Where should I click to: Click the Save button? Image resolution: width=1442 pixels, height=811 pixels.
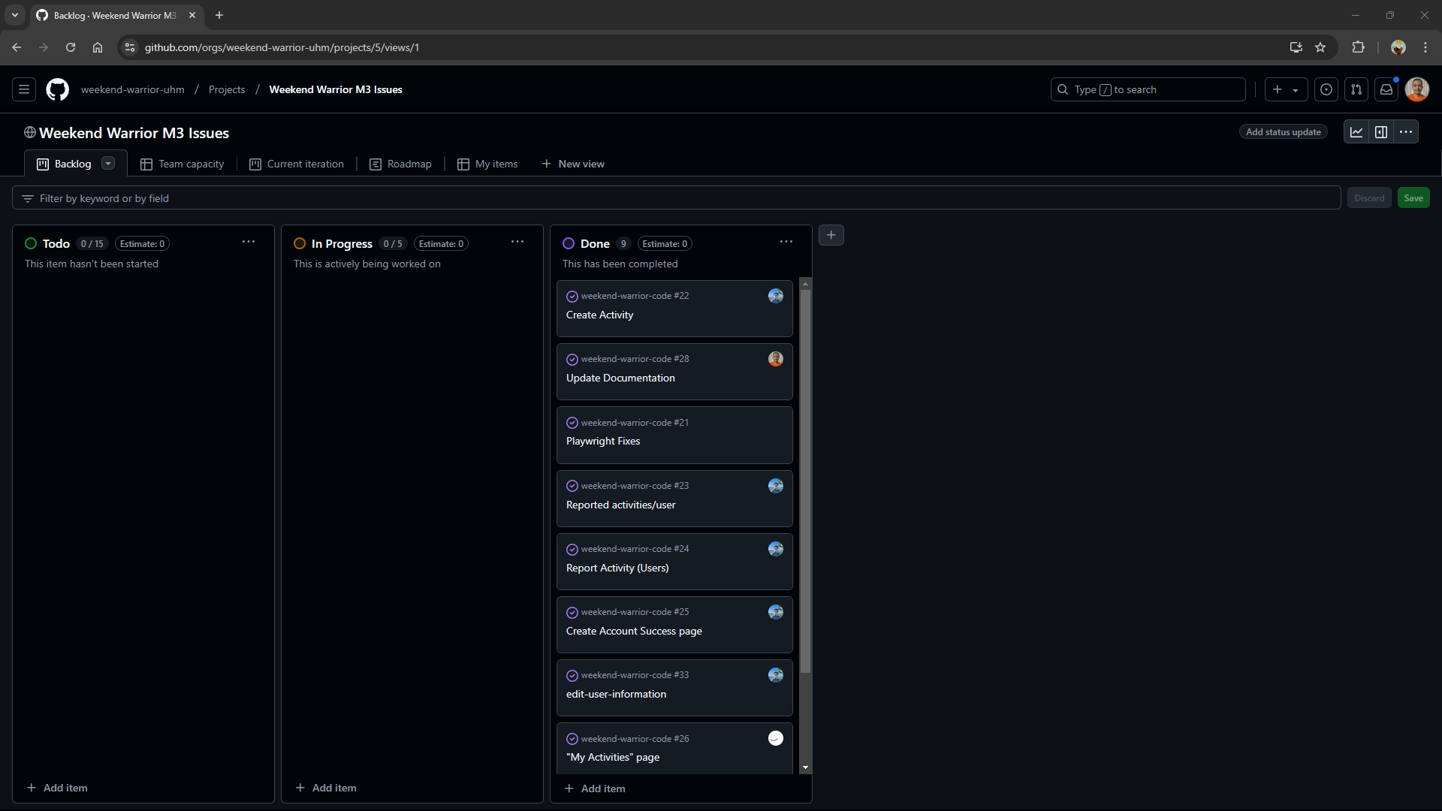point(1413,197)
